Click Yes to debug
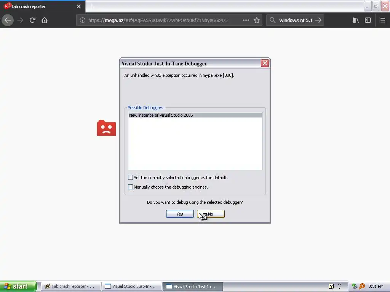390x292 pixels. (180, 214)
